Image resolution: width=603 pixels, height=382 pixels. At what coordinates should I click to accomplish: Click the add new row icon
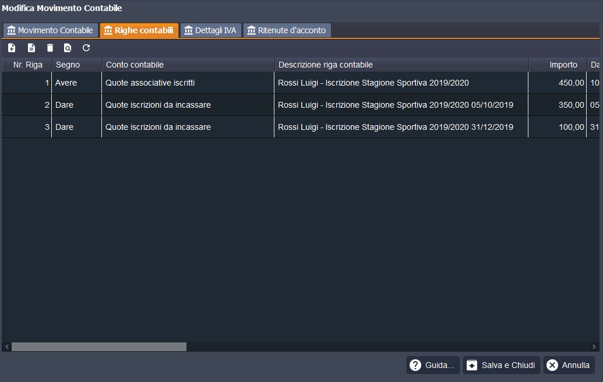click(x=12, y=48)
